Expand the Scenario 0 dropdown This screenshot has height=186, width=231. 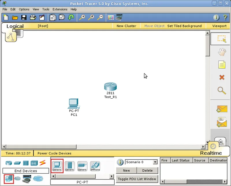(155, 162)
